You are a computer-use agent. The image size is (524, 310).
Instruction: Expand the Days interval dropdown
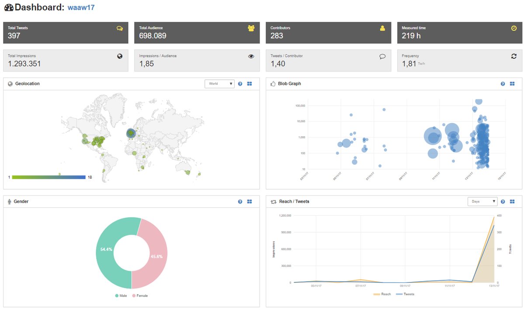coord(482,201)
